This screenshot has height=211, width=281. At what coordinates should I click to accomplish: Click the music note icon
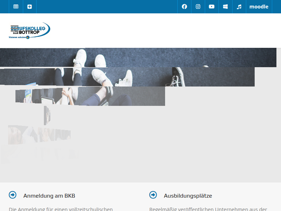(x=239, y=7)
